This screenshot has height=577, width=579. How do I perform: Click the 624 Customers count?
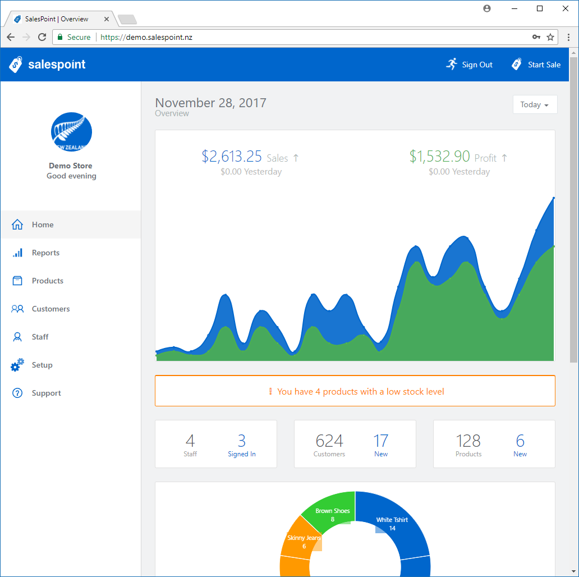(x=329, y=445)
